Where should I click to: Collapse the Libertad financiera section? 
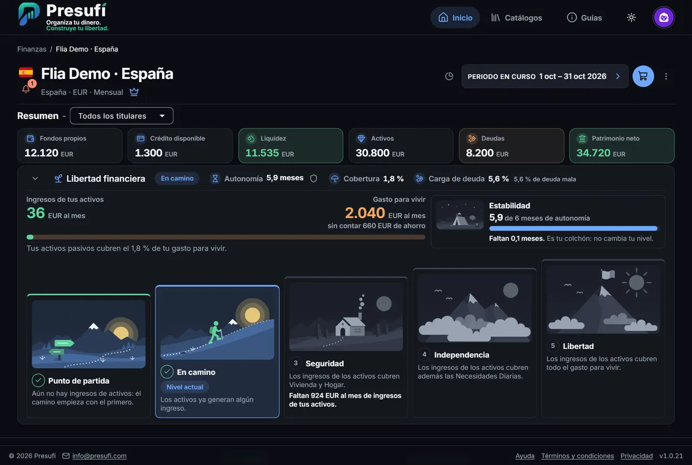[x=35, y=178]
